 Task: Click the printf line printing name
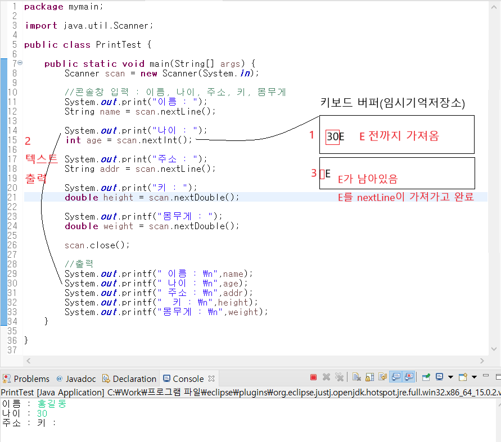[x=159, y=274]
